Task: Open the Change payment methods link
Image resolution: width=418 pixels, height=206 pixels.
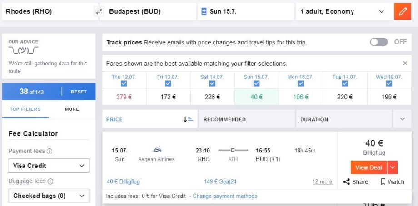Action: coord(225,196)
